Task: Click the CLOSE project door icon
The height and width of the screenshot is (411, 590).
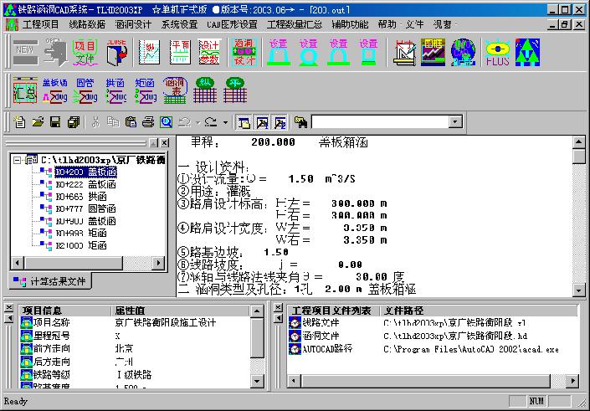Action: tap(115, 52)
